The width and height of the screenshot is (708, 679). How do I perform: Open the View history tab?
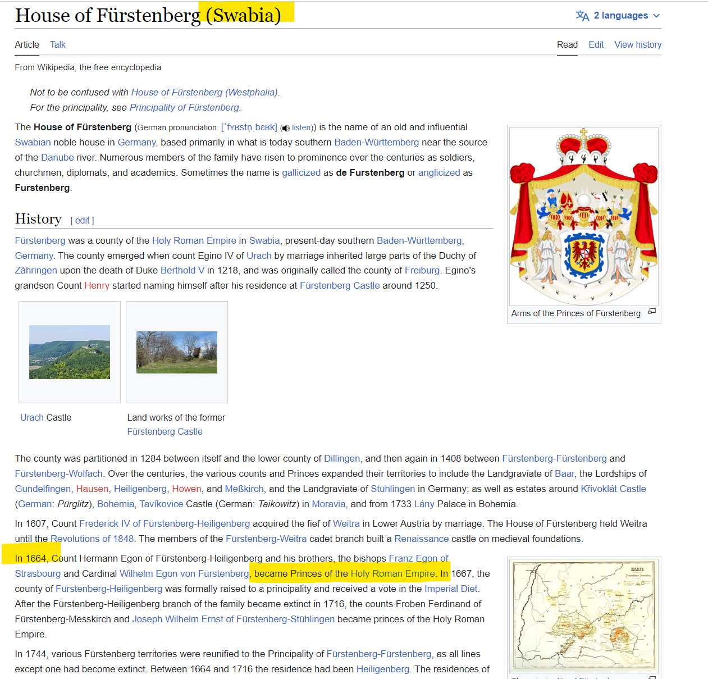pyautogui.click(x=638, y=44)
